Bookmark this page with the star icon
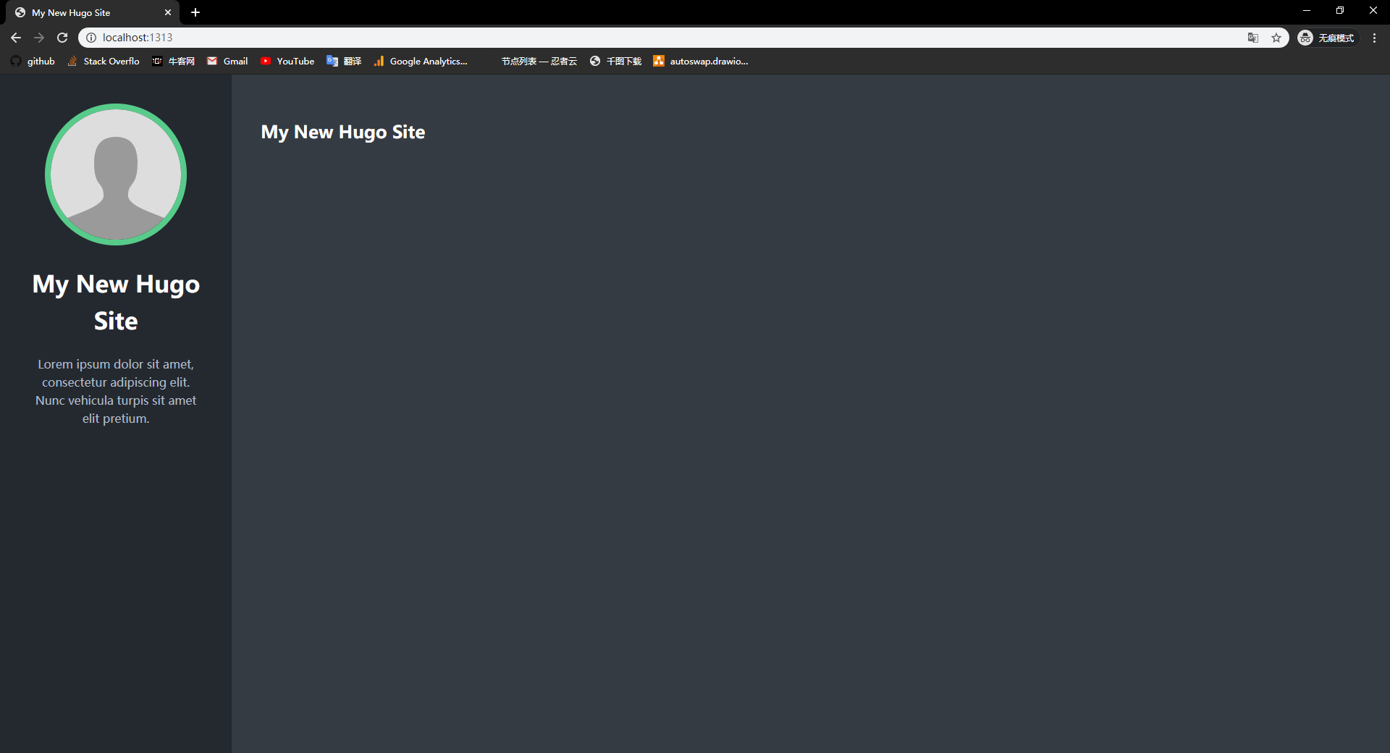This screenshot has width=1390, height=753. [x=1276, y=38]
